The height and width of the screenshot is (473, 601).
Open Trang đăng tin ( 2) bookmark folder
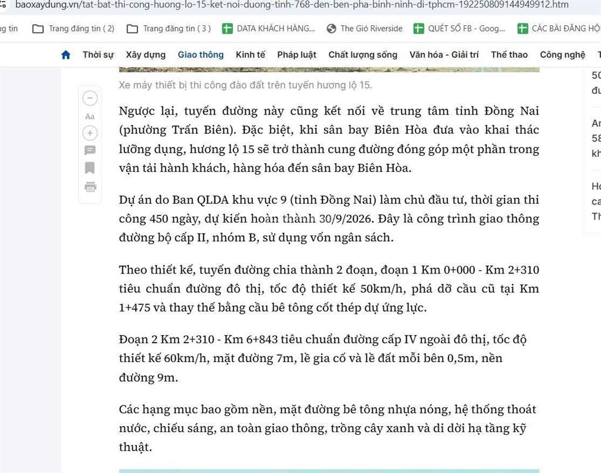coord(73,28)
